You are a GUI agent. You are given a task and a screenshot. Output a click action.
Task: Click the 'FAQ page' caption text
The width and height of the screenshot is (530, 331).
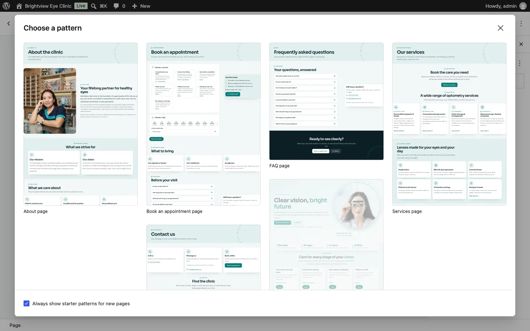[x=279, y=166]
